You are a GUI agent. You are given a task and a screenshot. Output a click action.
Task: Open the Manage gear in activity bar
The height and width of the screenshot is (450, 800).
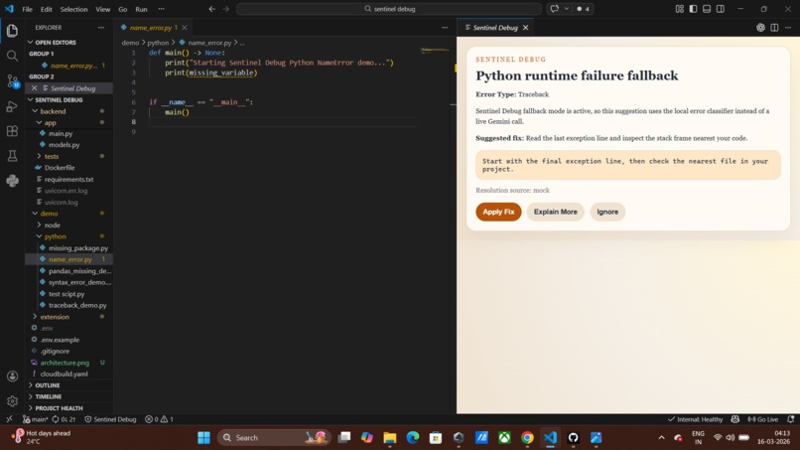coord(12,401)
